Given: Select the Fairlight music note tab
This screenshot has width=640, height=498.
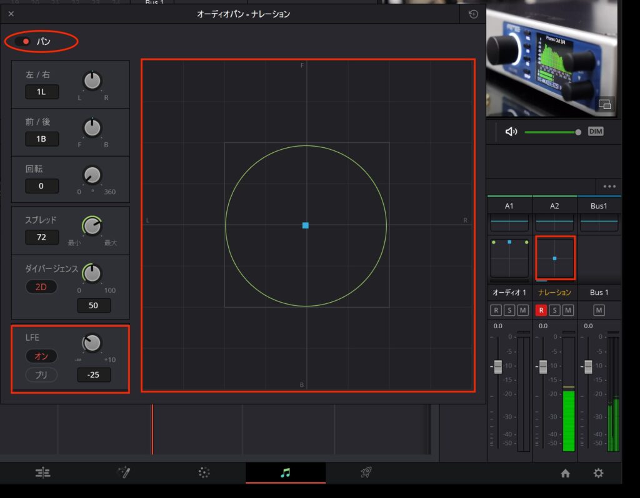Looking at the screenshot, I should coord(286,473).
